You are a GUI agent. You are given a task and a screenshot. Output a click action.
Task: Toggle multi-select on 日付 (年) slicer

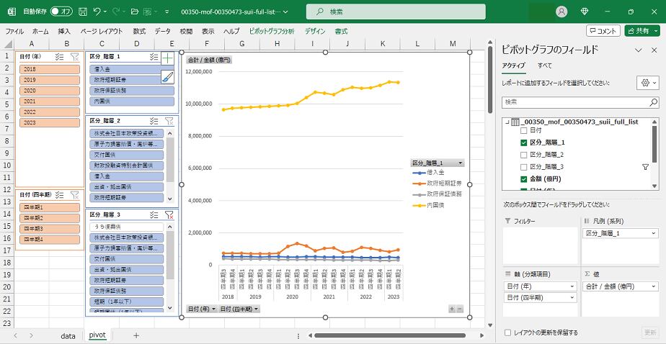[x=59, y=56]
